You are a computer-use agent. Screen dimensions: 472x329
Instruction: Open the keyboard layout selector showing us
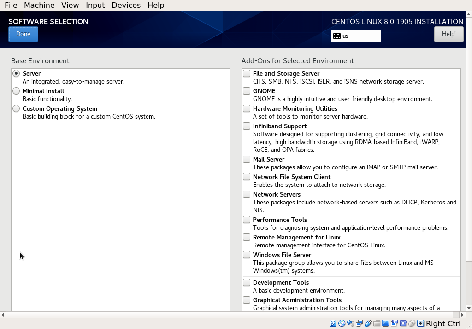(356, 36)
